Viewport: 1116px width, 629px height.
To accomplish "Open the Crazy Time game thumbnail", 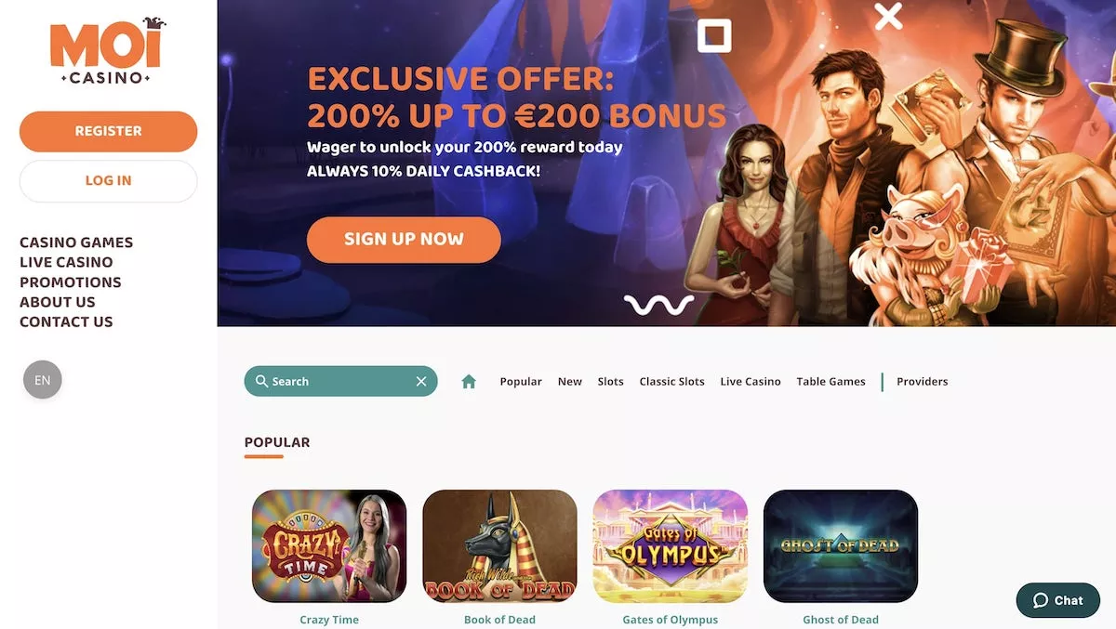I will [329, 546].
